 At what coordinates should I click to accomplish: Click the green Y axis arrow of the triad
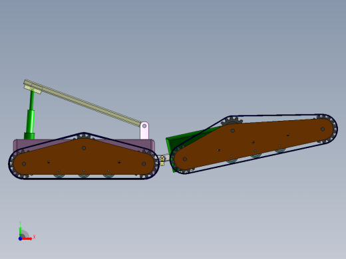[20, 232]
